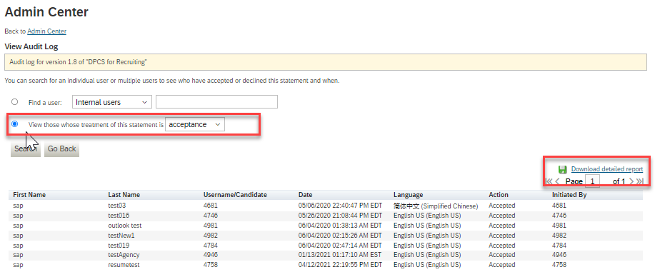Select the Find a user radio button

pyautogui.click(x=14, y=101)
